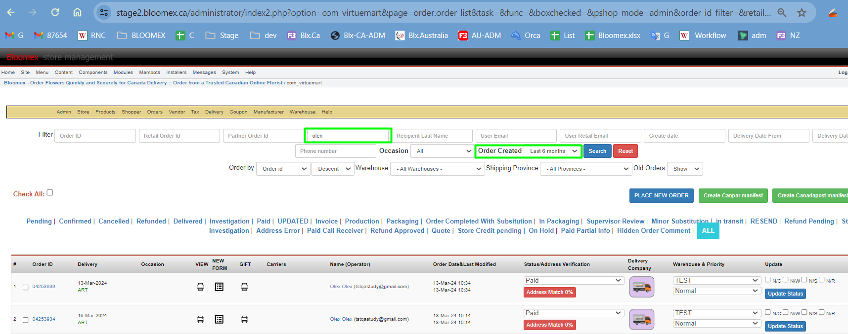
Task: Select the checkbox for order 04253934
Action: (26, 320)
